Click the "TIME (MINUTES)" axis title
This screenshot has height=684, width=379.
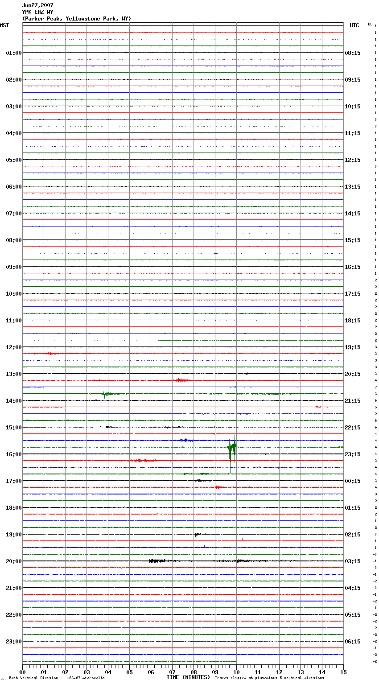[x=188, y=677]
